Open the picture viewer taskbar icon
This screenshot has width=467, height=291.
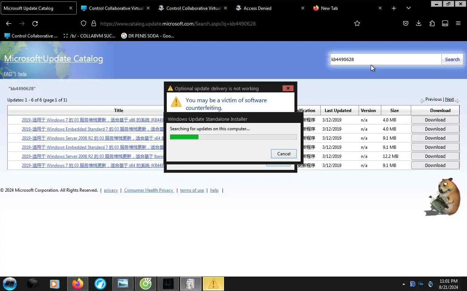[123, 283]
